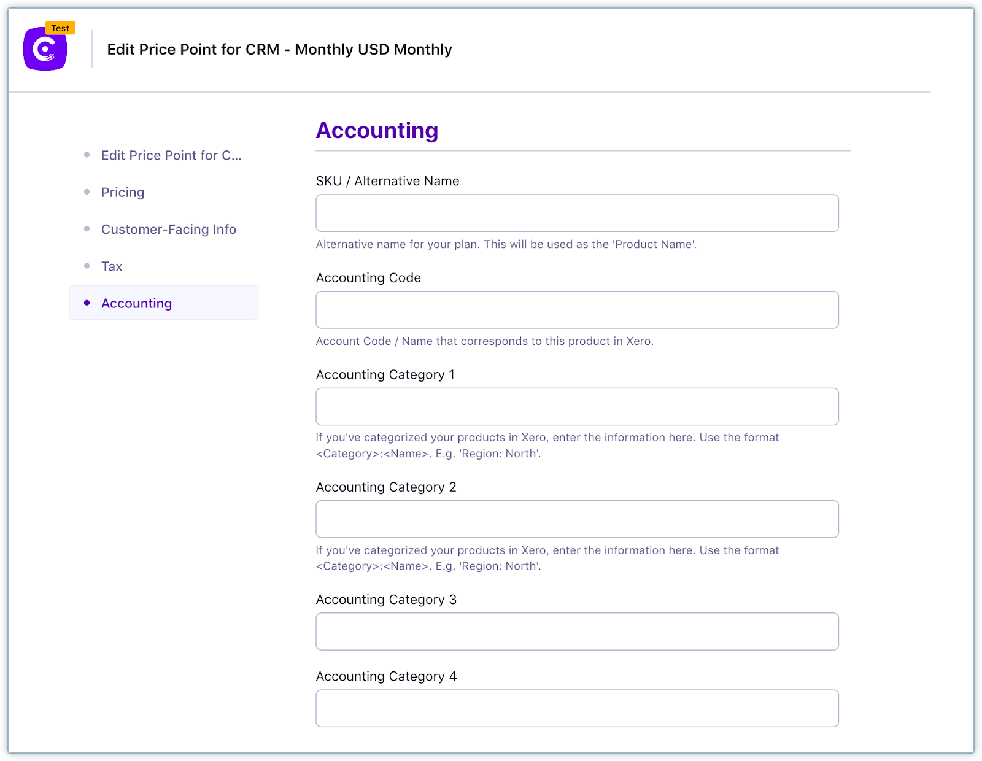Select the Tax sidebar item

coord(112,266)
